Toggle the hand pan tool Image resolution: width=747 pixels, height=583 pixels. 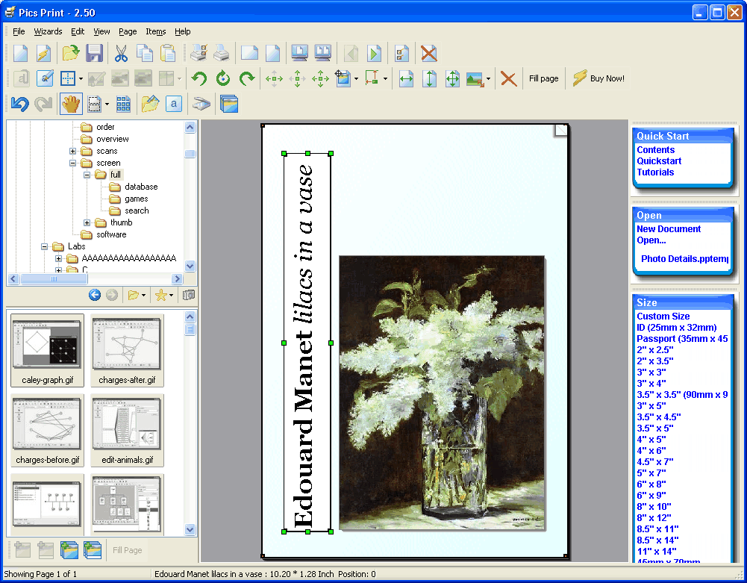click(70, 104)
